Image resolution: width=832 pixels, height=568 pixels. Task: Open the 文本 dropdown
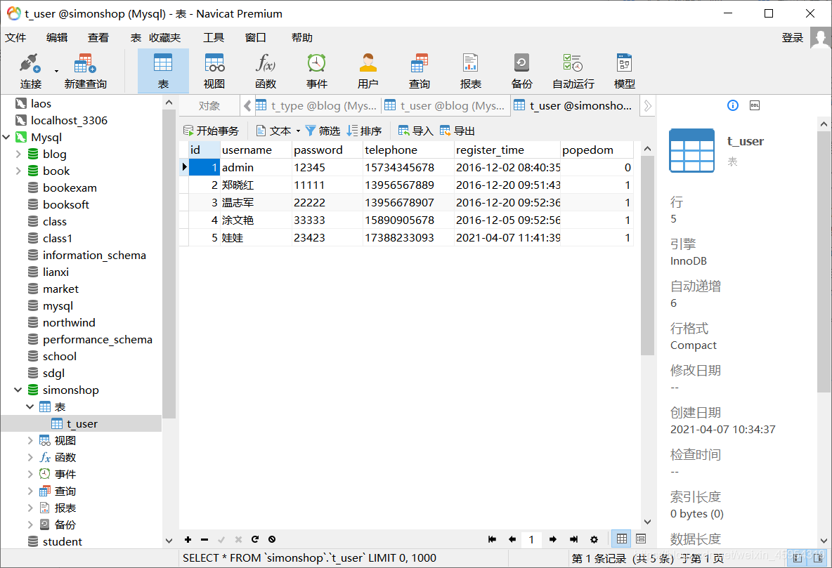click(278, 131)
